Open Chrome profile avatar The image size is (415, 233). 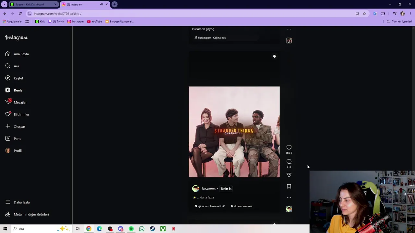(402, 14)
